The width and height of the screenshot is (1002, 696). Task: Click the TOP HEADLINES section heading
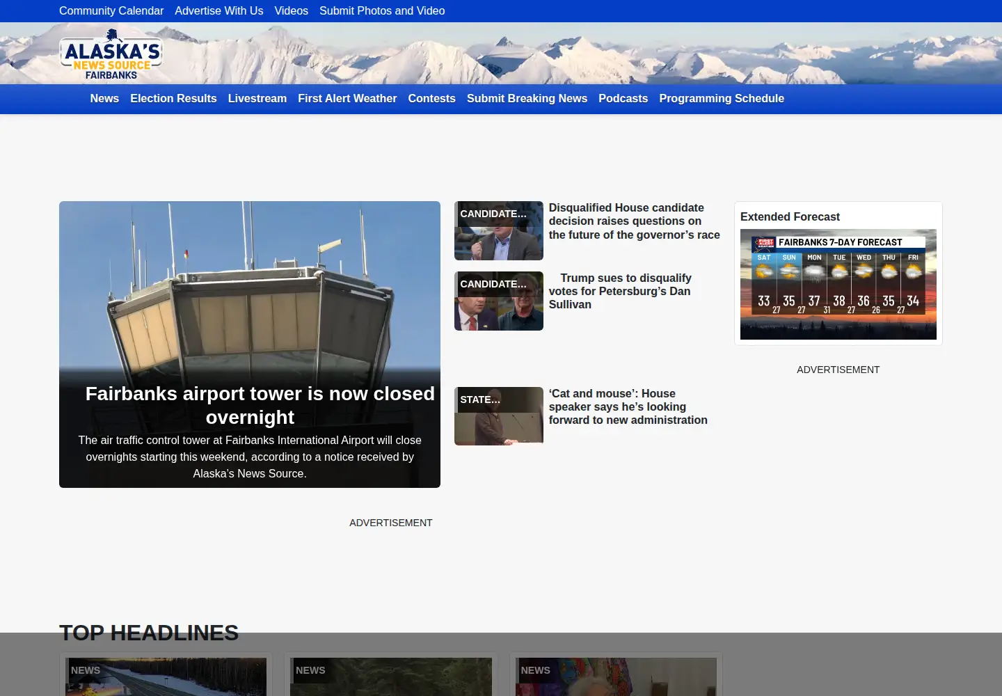[149, 633]
